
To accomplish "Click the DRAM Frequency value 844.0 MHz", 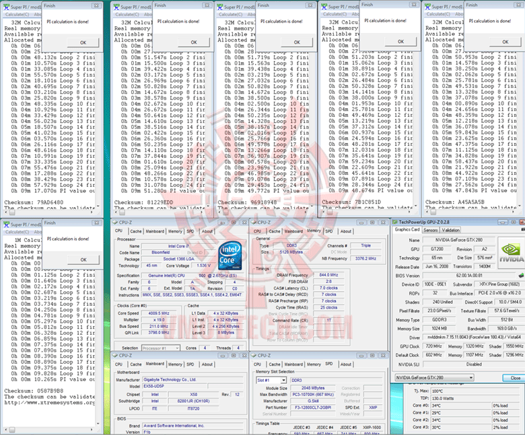I will click(328, 275).
